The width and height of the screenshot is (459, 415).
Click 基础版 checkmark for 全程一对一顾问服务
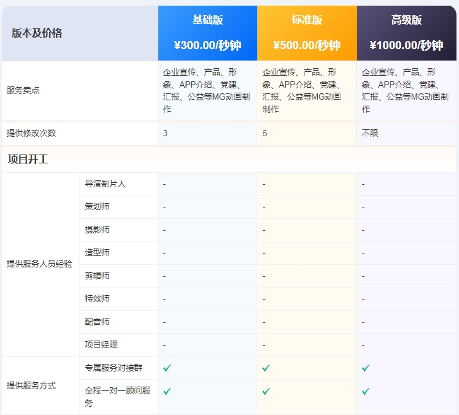(167, 391)
